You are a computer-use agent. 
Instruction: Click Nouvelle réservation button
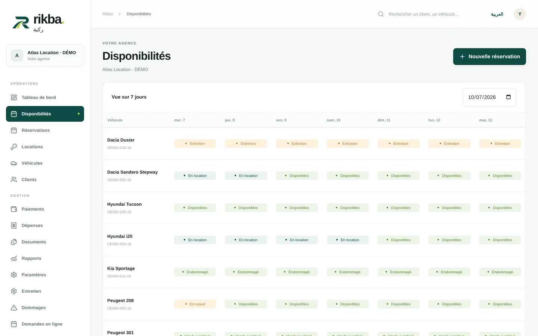pos(489,56)
